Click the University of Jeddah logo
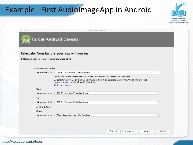The width and height of the screenshot is (193, 145). tap(178, 13)
